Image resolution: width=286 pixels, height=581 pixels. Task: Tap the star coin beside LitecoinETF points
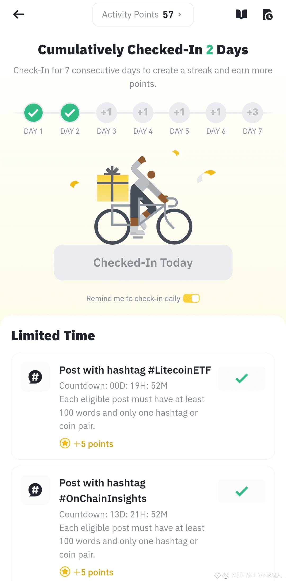[65, 443]
